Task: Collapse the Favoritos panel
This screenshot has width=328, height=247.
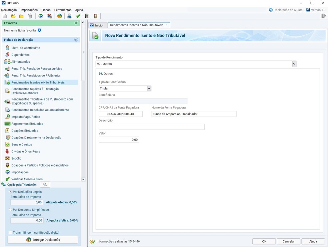Action: (x=76, y=23)
